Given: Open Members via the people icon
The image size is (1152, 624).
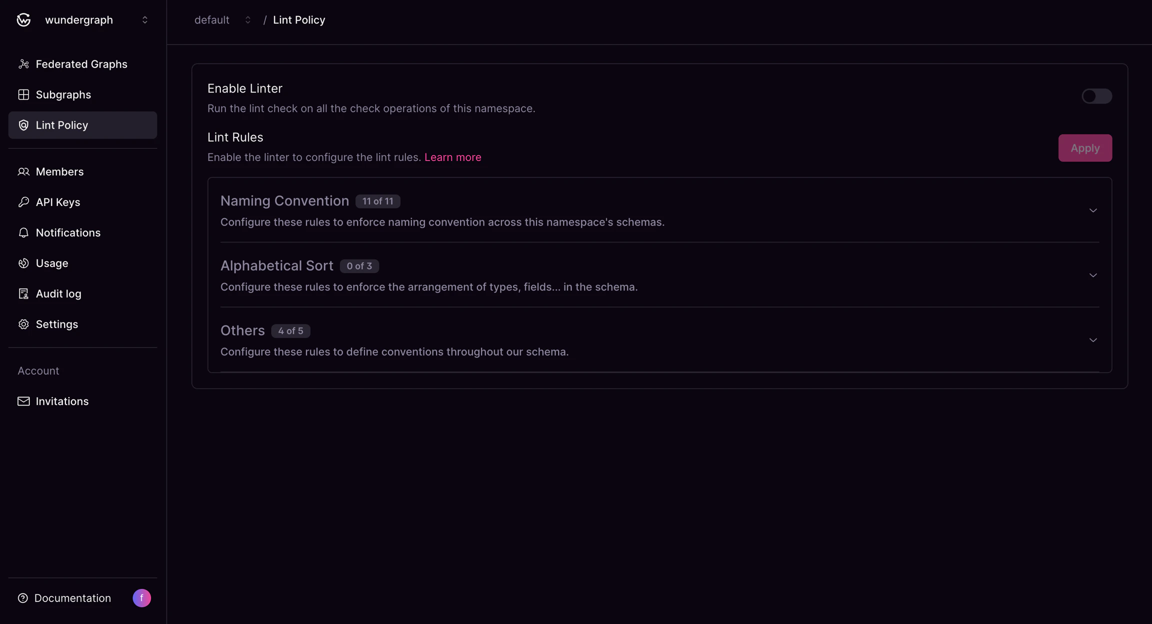Looking at the screenshot, I should pyautogui.click(x=24, y=171).
